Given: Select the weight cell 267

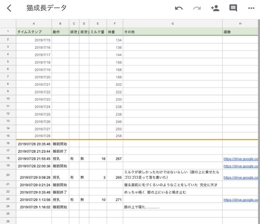Looking at the screenshot, I should click(x=115, y=159).
